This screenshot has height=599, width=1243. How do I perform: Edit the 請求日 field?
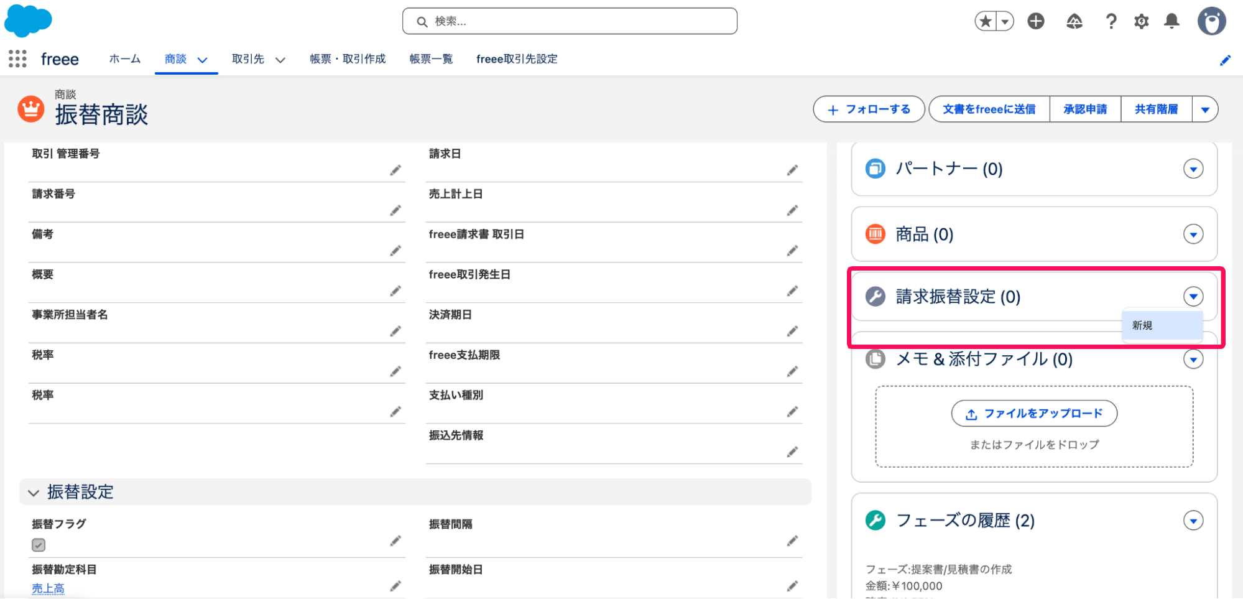point(792,170)
